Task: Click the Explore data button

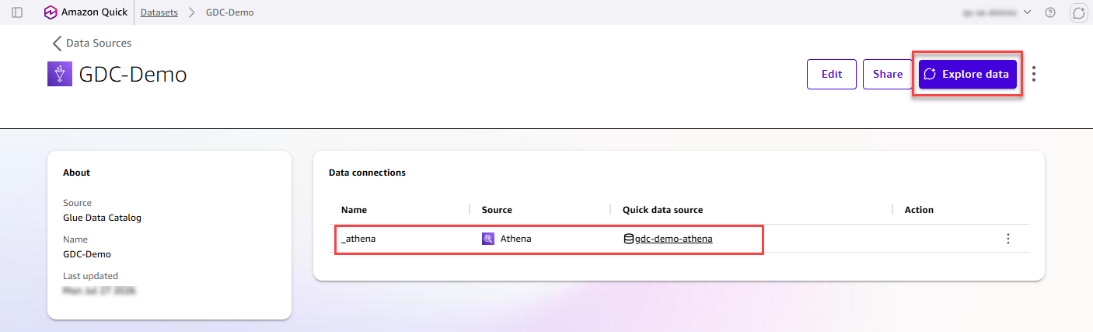Action: pos(968,74)
